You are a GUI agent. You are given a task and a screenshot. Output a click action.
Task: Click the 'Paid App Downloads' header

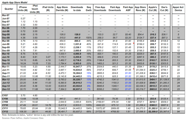[x=115, y=9]
